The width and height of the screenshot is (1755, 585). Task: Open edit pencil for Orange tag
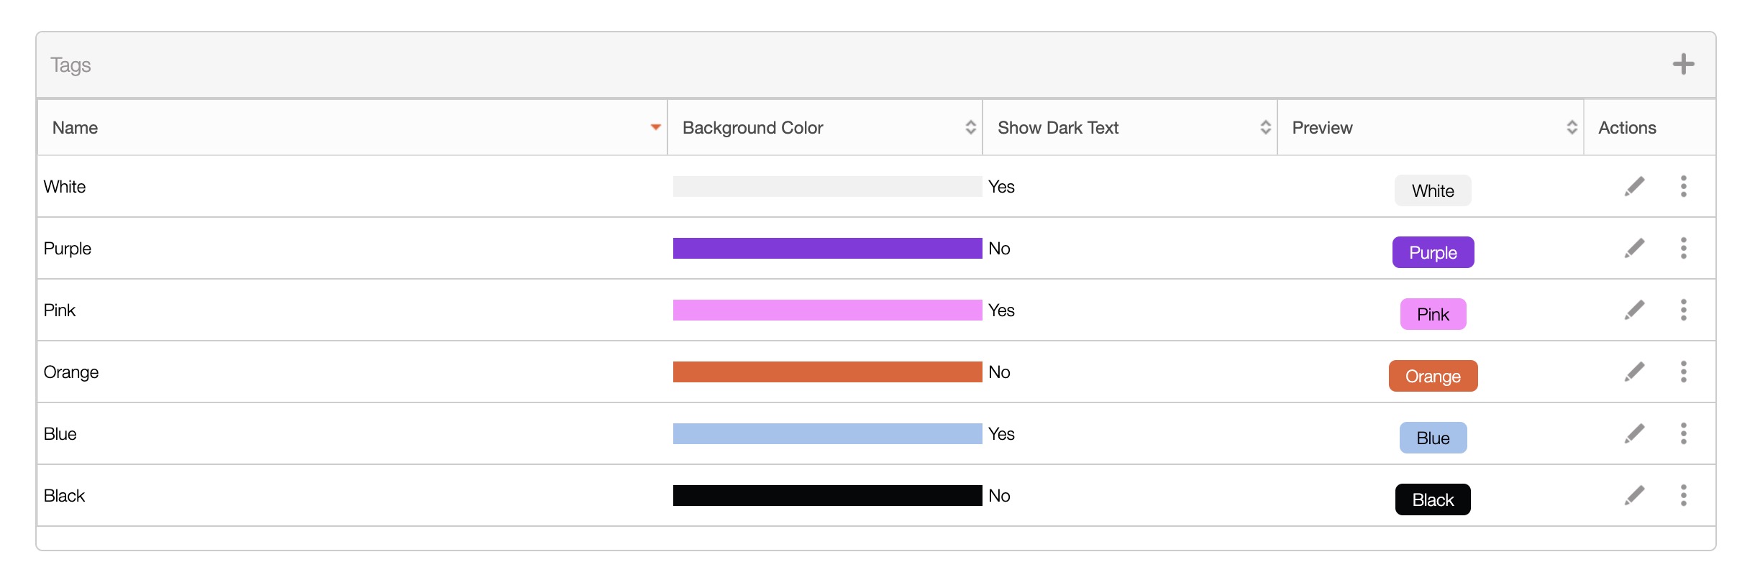[x=1634, y=372]
